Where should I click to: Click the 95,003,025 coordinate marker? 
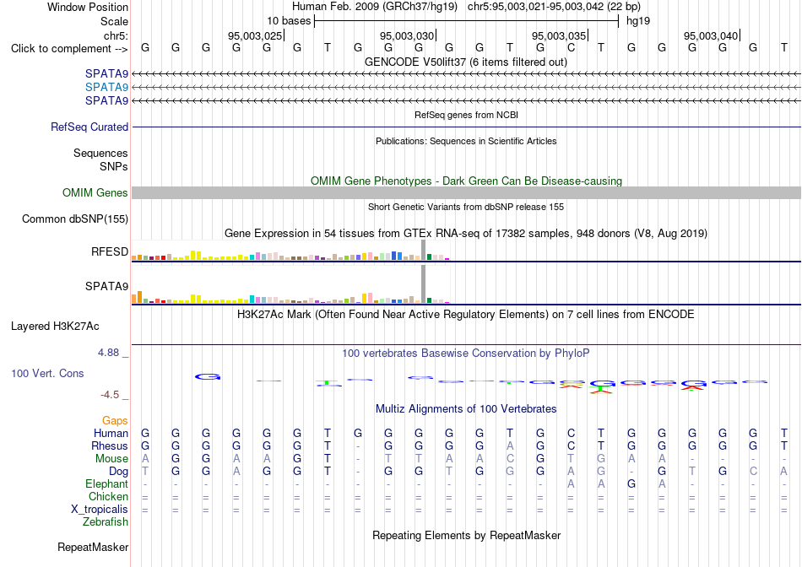click(255, 35)
